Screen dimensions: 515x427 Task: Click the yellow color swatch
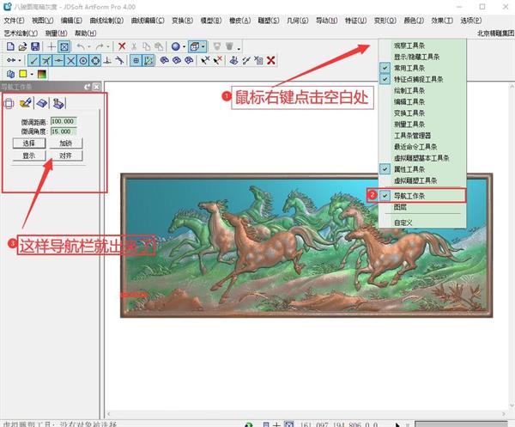23,74
